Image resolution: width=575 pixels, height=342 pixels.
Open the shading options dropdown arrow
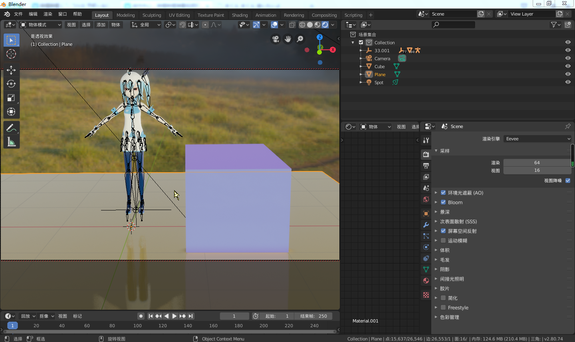(333, 25)
